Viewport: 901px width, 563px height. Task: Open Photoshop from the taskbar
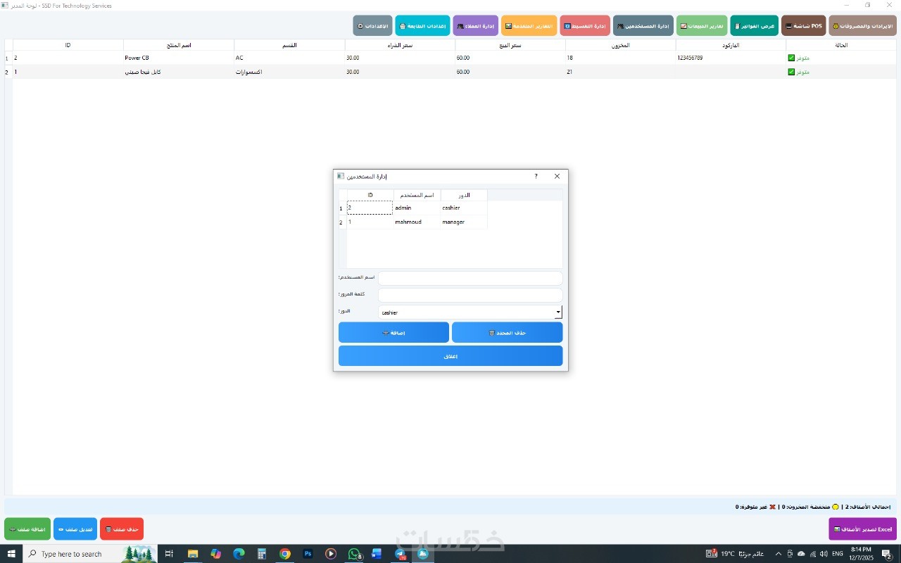[x=308, y=554]
